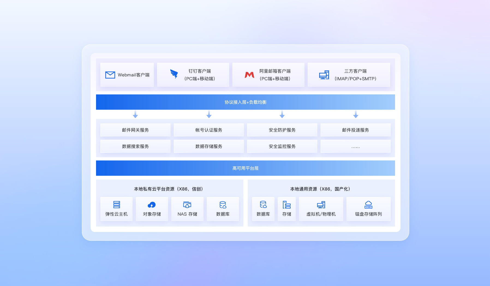Click the down arrow above 帐号认证服务
Image resolution: width=490 pixels, height=286 pixels.
click(209, 115)
